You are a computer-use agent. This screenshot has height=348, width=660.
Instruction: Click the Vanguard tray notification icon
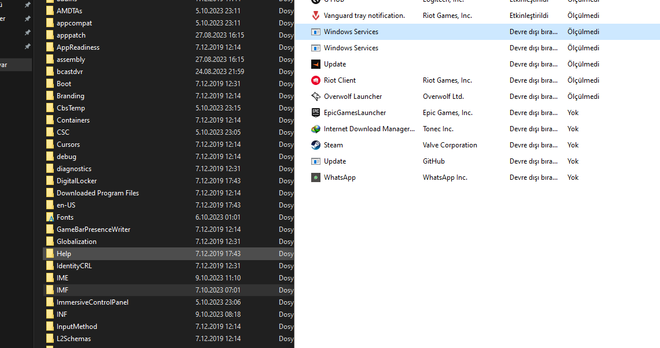pyautogui.click(x=316, y=16)
